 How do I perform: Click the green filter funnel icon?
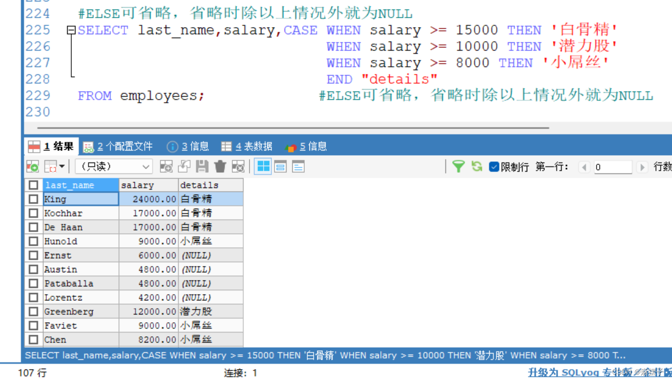click(x=458, y=167)
